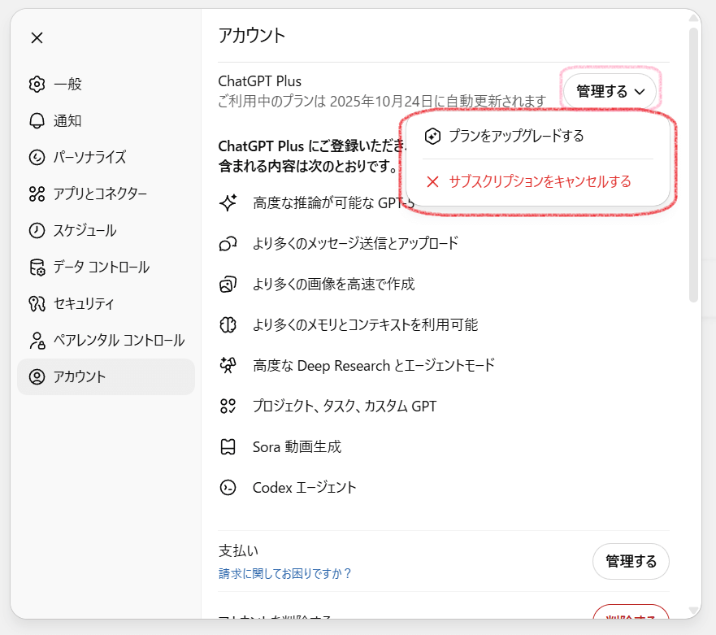
Task: Click the アプリとコネクター grid icon
Action: click(37, 194)
